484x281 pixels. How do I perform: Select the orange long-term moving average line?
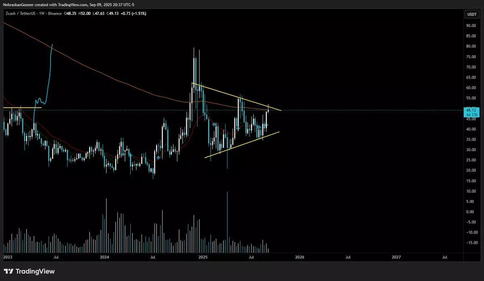pyautogui.click(x=121, y=82)
